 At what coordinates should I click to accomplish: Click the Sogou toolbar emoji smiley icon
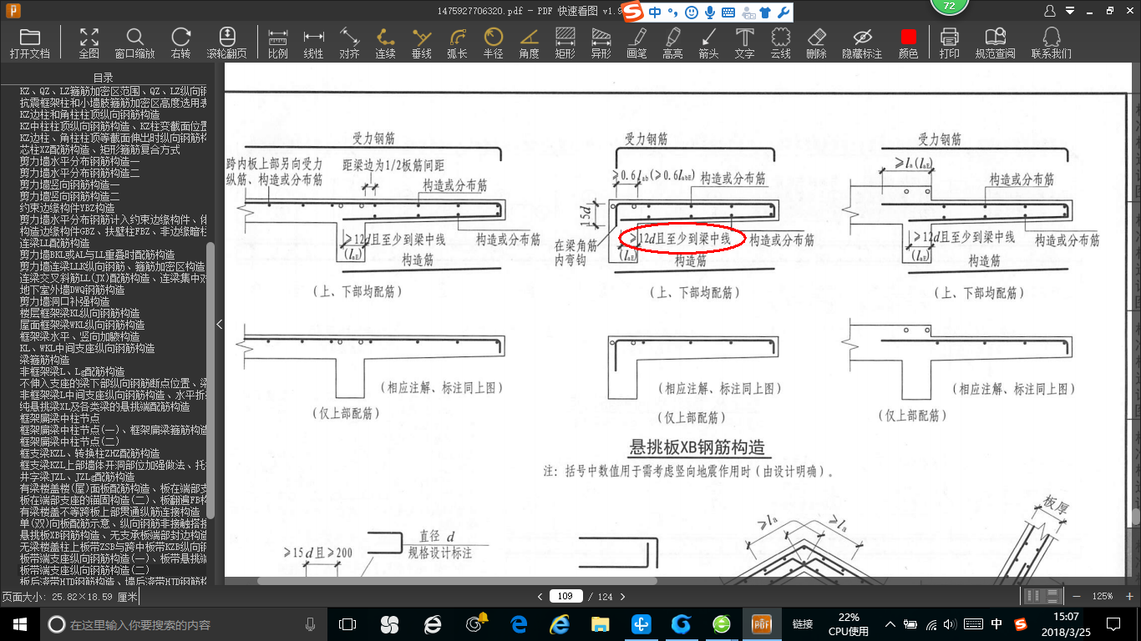[x=691, y=13]
